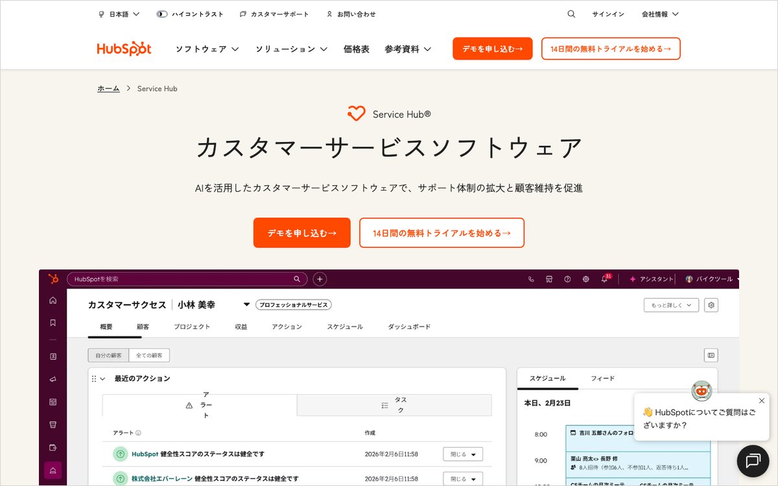Image resolution: width=778 pixels, height=486 pixels.
Task: Click the chatbot robot avatar
Action: pos(701,391)
